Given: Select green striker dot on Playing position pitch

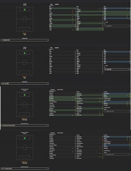Looking at the screenshot, I should 25,138.
